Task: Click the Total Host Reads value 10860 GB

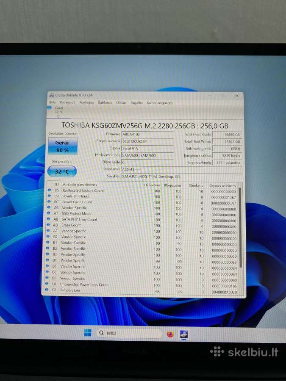Action: pyautogui.click(x=227, y=134)
